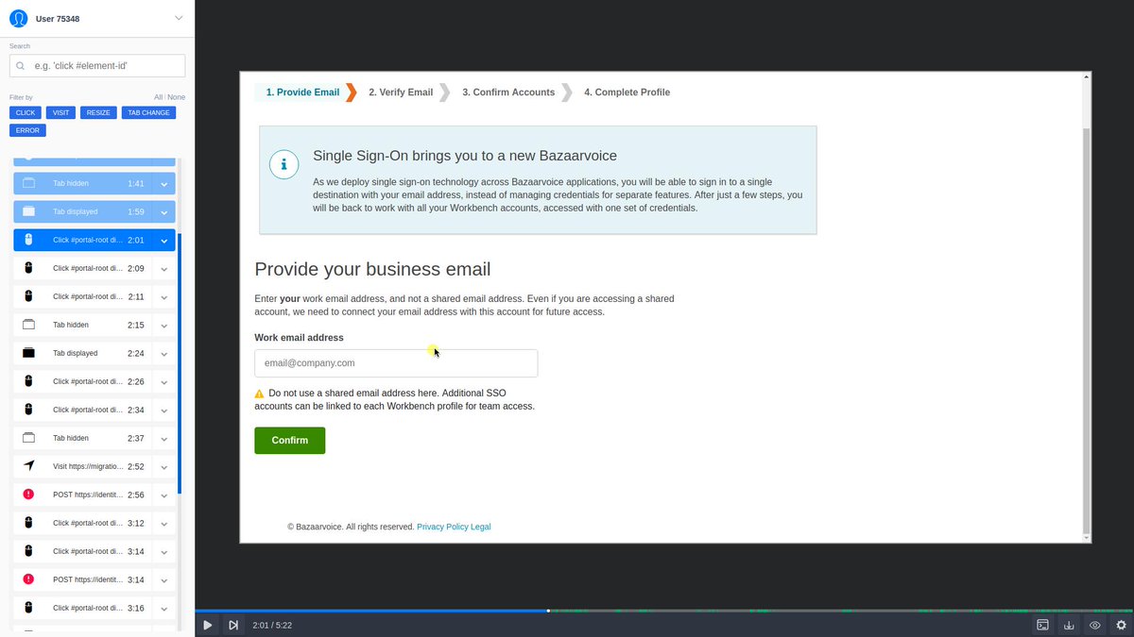Expand the Tab hidden 2:15 event

[x=164, y=326]
